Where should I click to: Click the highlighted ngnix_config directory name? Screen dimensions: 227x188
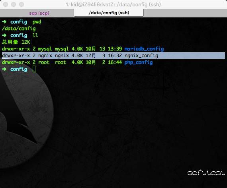(141, 56)
